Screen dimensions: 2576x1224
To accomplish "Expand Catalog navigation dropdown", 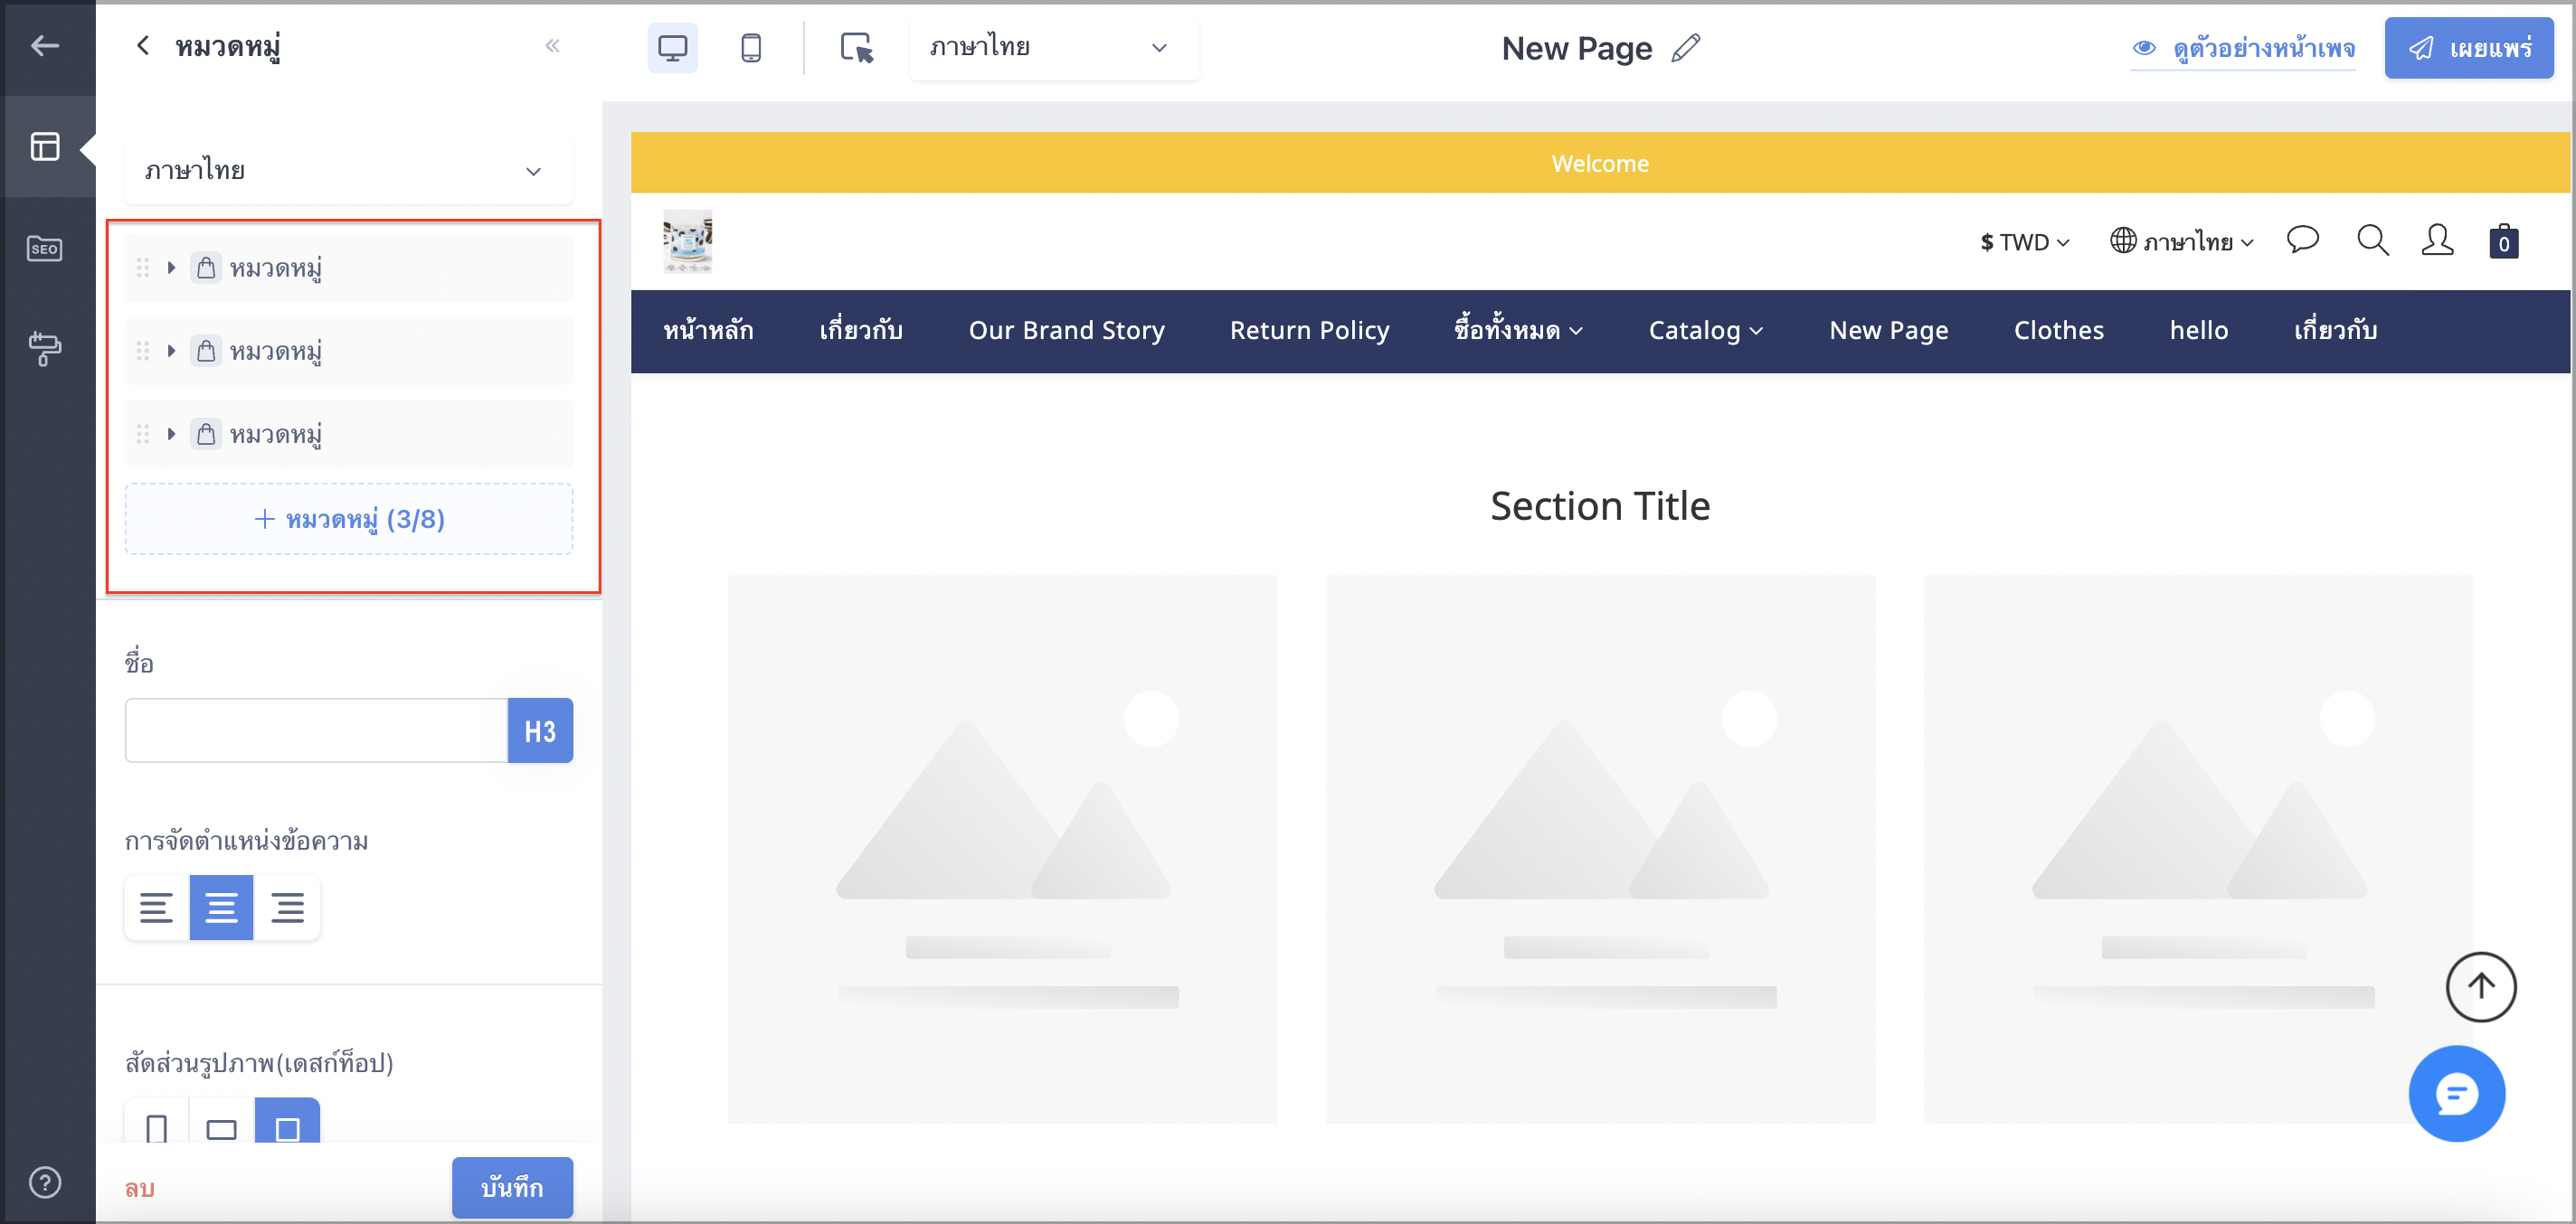I will click(1705, 331).
